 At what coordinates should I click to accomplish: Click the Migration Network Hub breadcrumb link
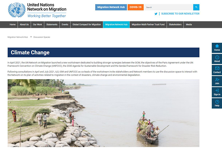pos(18,37)
